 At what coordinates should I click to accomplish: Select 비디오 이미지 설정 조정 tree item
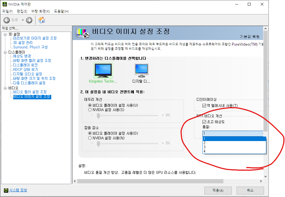pos(32,97)
